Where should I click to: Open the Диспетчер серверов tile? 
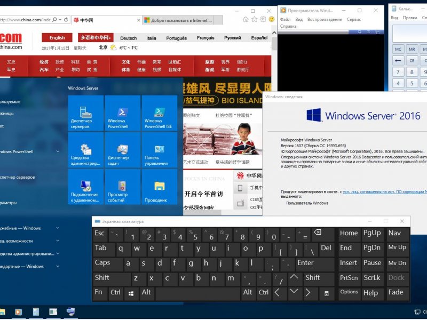[86, 113]
